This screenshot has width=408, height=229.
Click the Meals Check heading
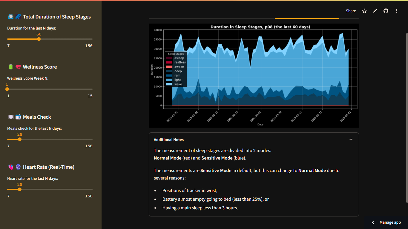click(x=29, y=117)
